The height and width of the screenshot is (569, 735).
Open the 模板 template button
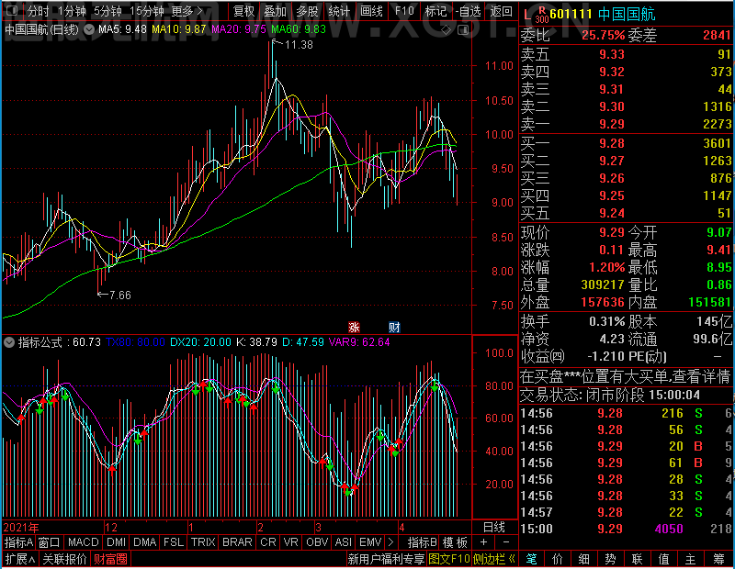tap(456, 541)
